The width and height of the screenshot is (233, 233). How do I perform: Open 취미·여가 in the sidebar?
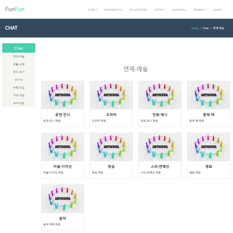[19, 72]
